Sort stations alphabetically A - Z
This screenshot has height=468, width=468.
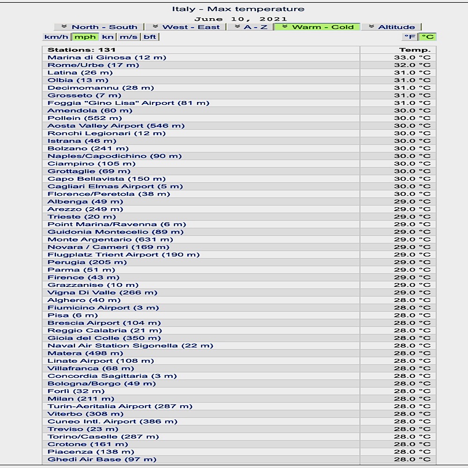[250, 27]
